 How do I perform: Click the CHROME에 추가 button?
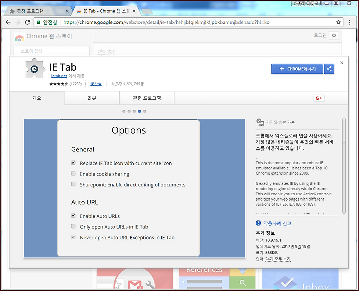tap(297, 69)
